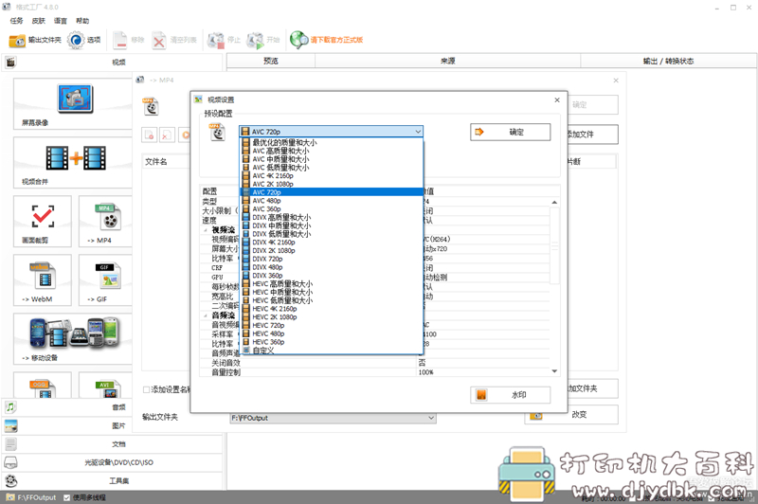
Task: Click the Start conversion toolbar icon
Action: [255, 41]
